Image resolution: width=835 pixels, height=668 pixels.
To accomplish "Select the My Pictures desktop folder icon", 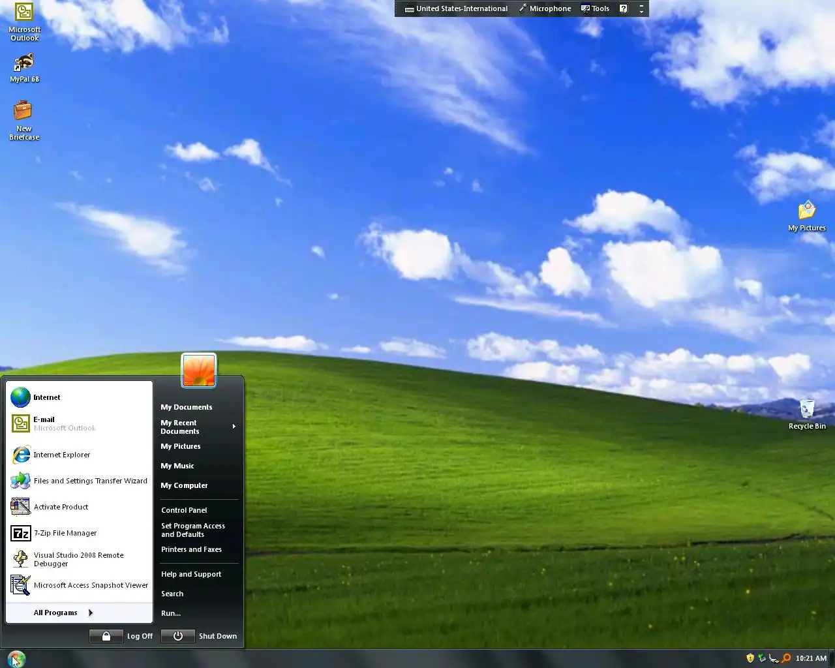I will pos(807,216).
